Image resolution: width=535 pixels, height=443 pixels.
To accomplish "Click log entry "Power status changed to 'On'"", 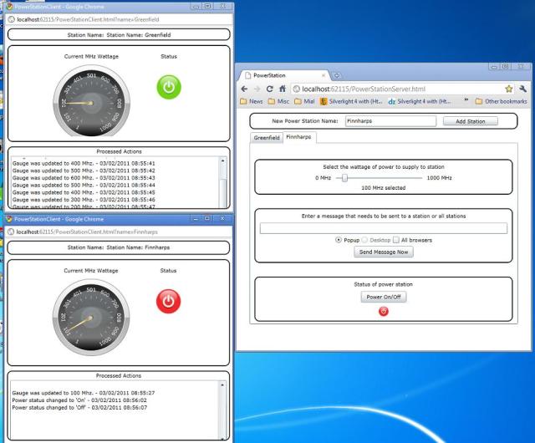I will (x=79, y=400).
